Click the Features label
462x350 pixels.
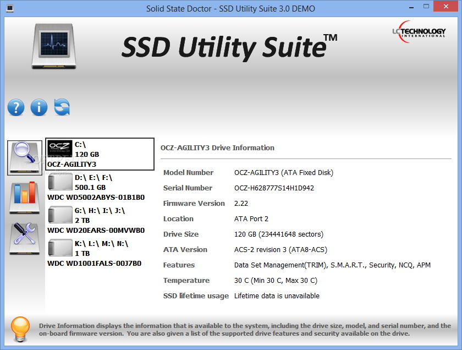(179, 265)
